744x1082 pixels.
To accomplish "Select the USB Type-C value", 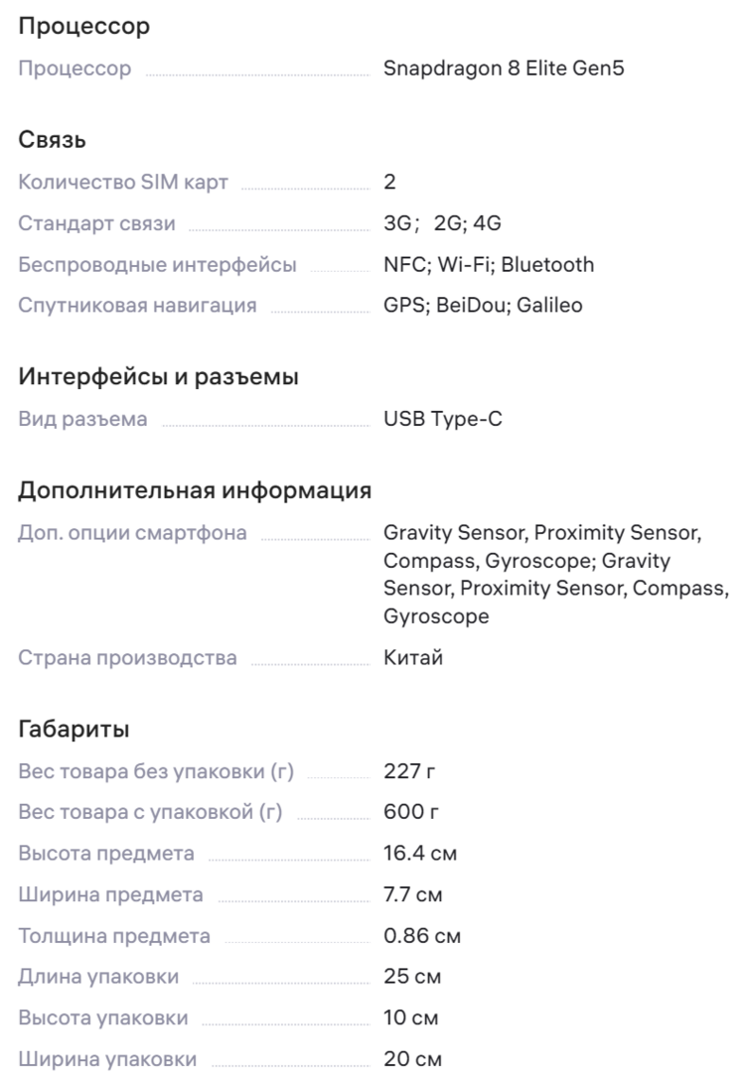I will coord(443,420).
